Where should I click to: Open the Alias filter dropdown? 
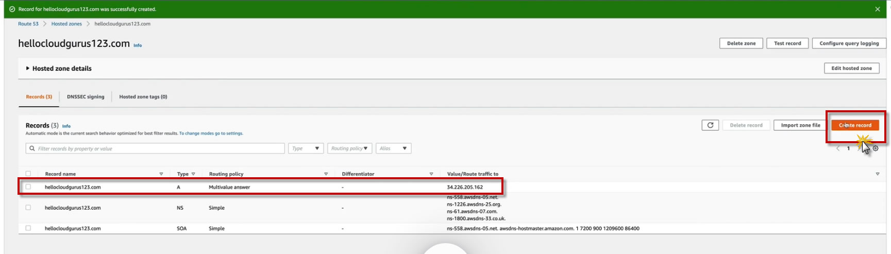(394, 148)
